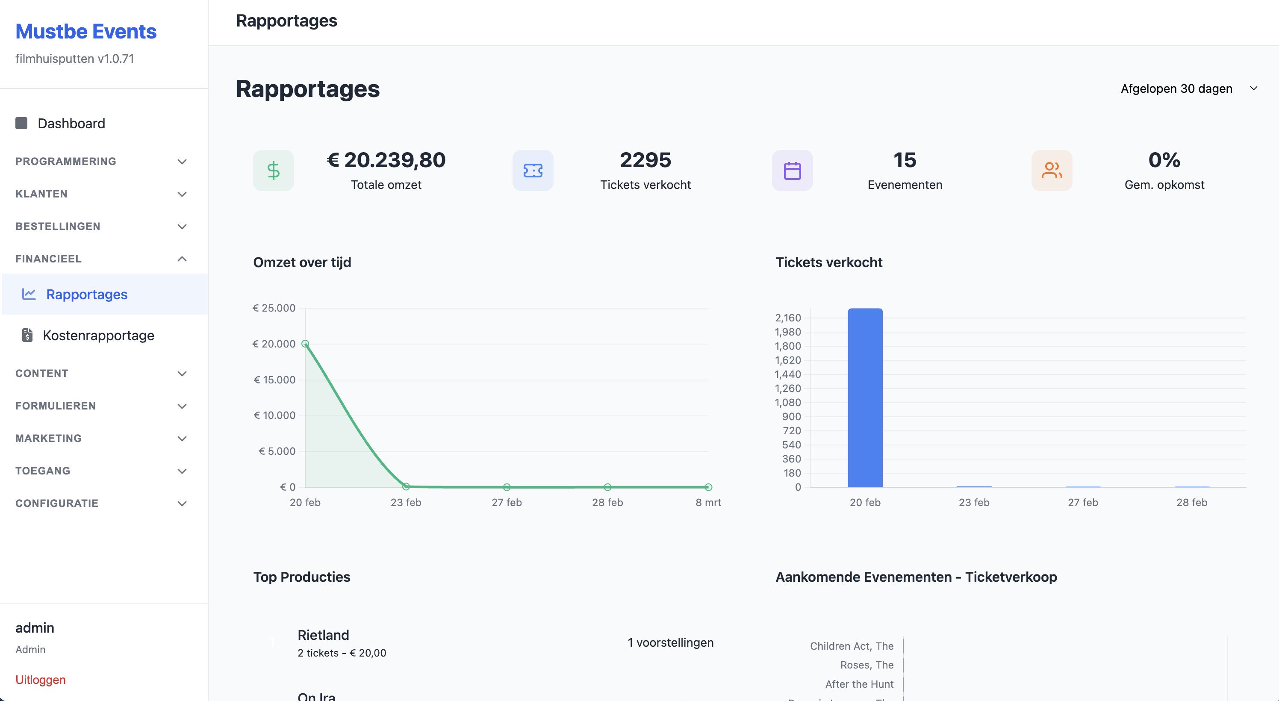Select Rapportages in the sidebar menu
The height and width of the screenshot is (701, 1279).
pyautogui.click(x=86, y=294)
